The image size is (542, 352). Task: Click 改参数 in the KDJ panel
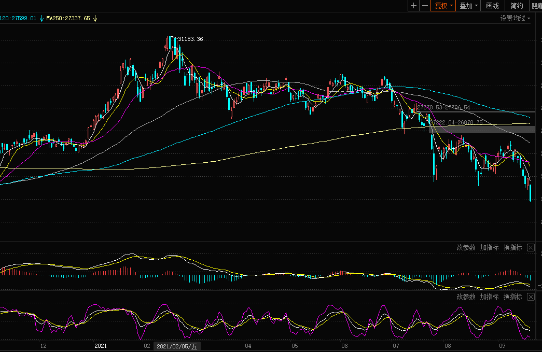pyautogui.click(x=466, y=297)
